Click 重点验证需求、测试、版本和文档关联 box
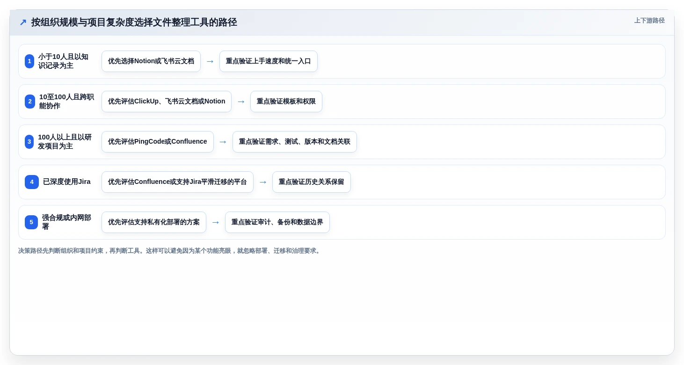The width and height of the screenshot is (684, 365). 295,142
